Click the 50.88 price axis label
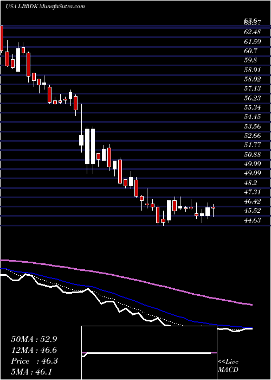 [x=252, y=154]
